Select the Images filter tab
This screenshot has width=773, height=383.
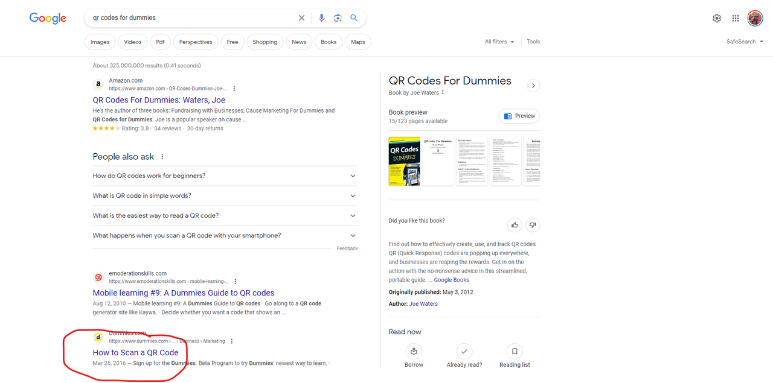(100, 42)
